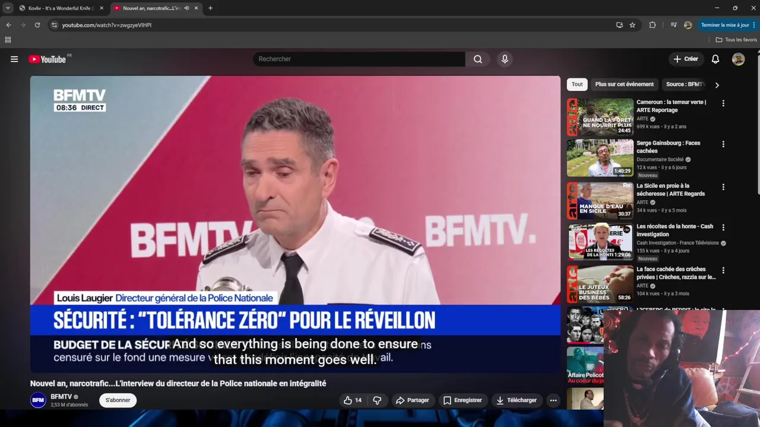Select the Tout filter chip

(x=577, y=84)
